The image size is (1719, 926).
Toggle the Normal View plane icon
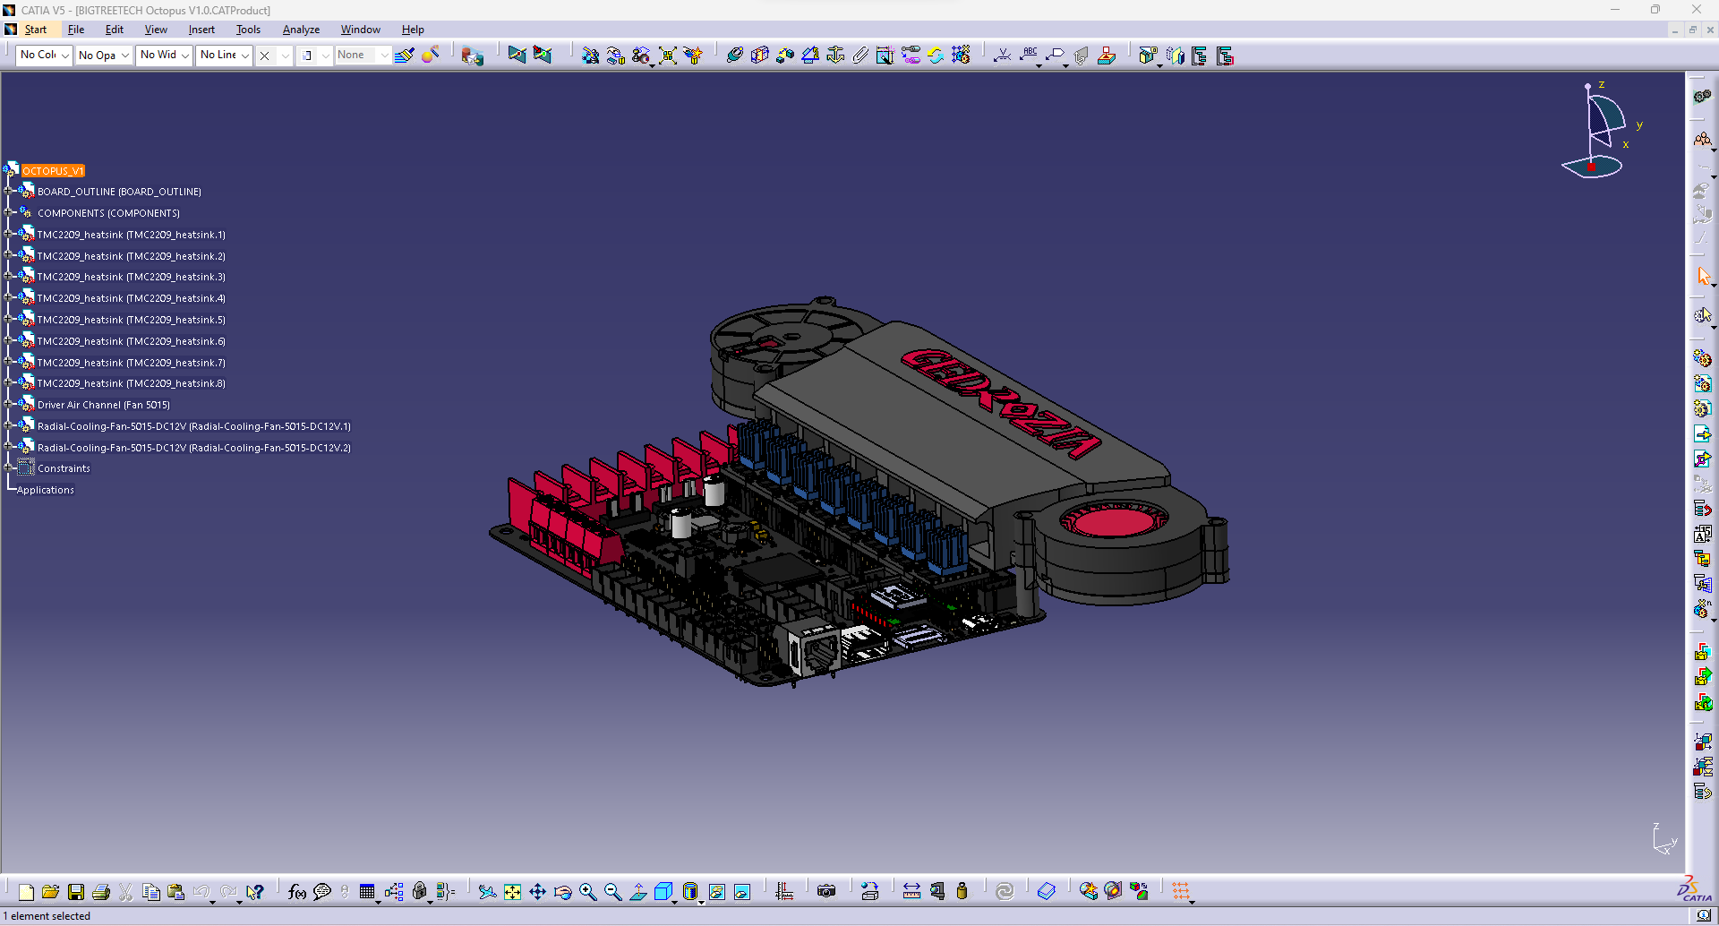[x=638, y=892]
